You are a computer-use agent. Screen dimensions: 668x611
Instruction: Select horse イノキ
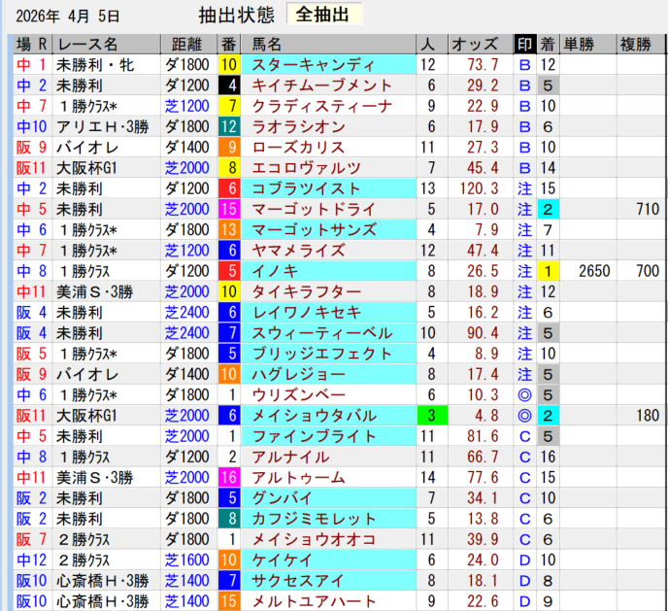point(328,271)
